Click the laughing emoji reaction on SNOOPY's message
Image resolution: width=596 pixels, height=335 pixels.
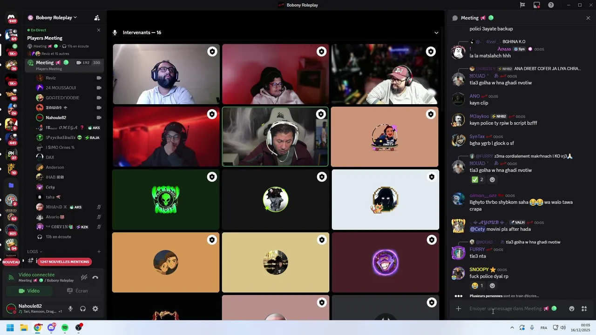coord(477,286)
